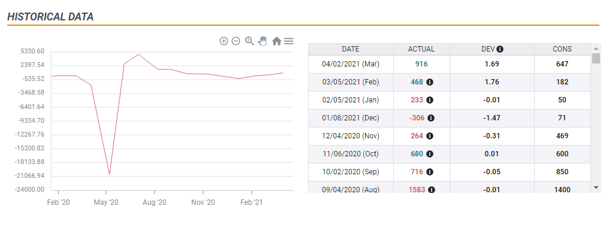Click the consensus value 647

(562, 64)
